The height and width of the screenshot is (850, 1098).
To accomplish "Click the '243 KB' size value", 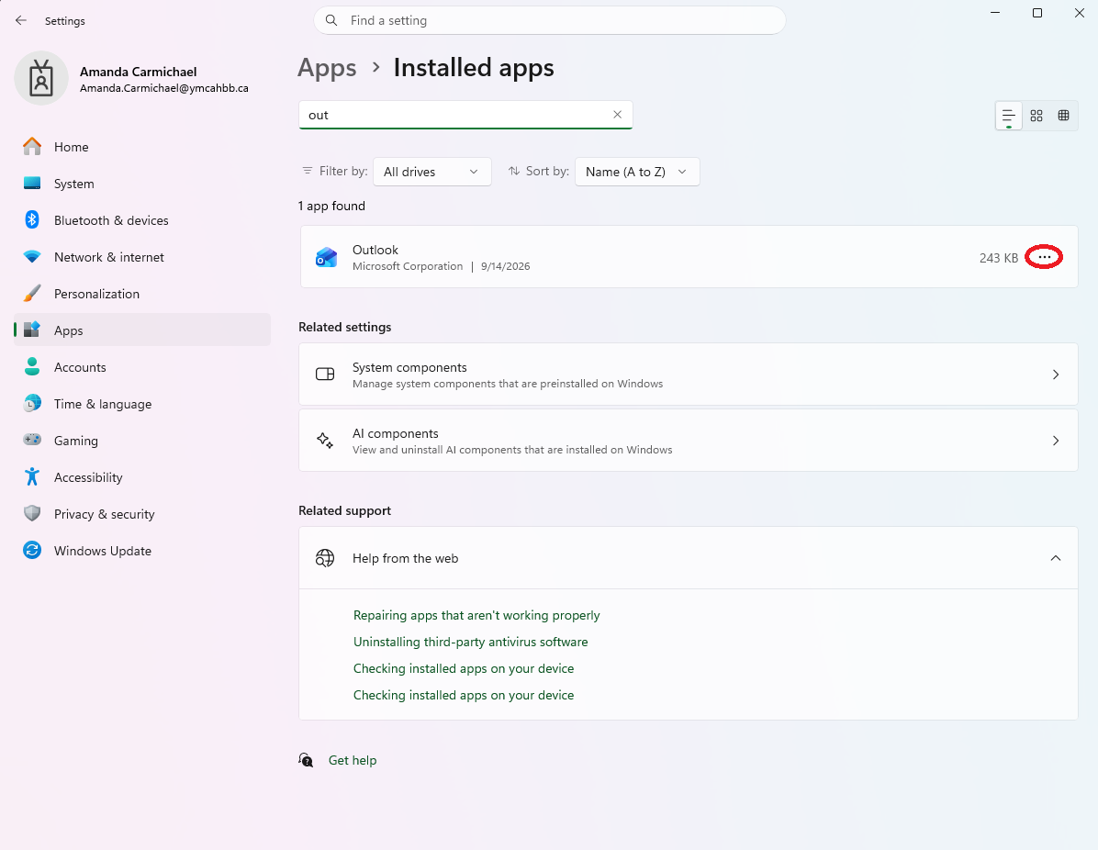I will click(x=999, y=258).
